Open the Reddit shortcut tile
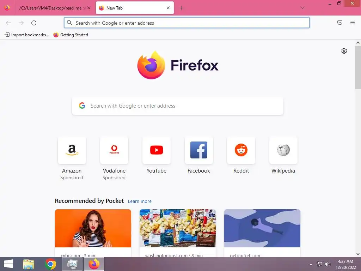This screenshot has height=271, width=361. click(x=241, y=150)
